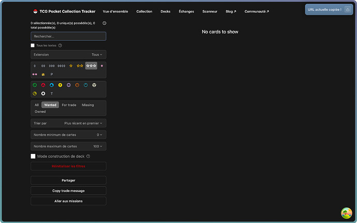Viewport: 357px width, 223px height.
Task: Filter by two-diamond rarity
Action: (43, 66)
